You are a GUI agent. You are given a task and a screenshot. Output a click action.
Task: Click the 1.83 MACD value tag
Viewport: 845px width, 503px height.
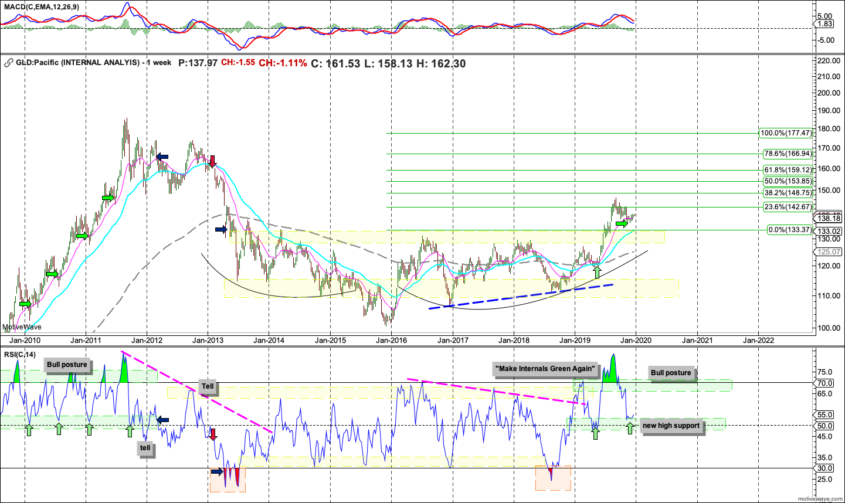[824, 24]
